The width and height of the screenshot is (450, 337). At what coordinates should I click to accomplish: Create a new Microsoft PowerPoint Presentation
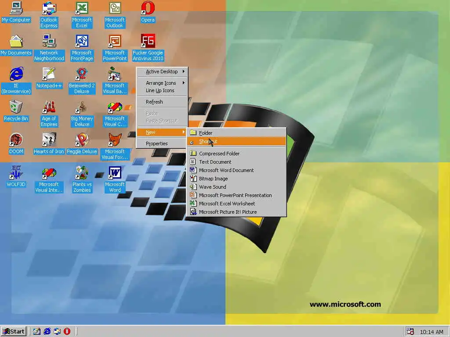click(237, 195)
